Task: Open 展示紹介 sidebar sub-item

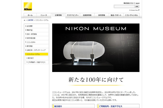Action: (37, 58)
